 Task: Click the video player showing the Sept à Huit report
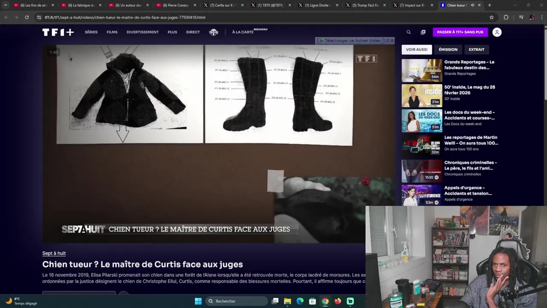(x=218, y=144)
